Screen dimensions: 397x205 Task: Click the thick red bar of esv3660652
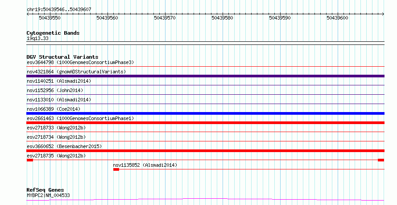tap(205, 151)
